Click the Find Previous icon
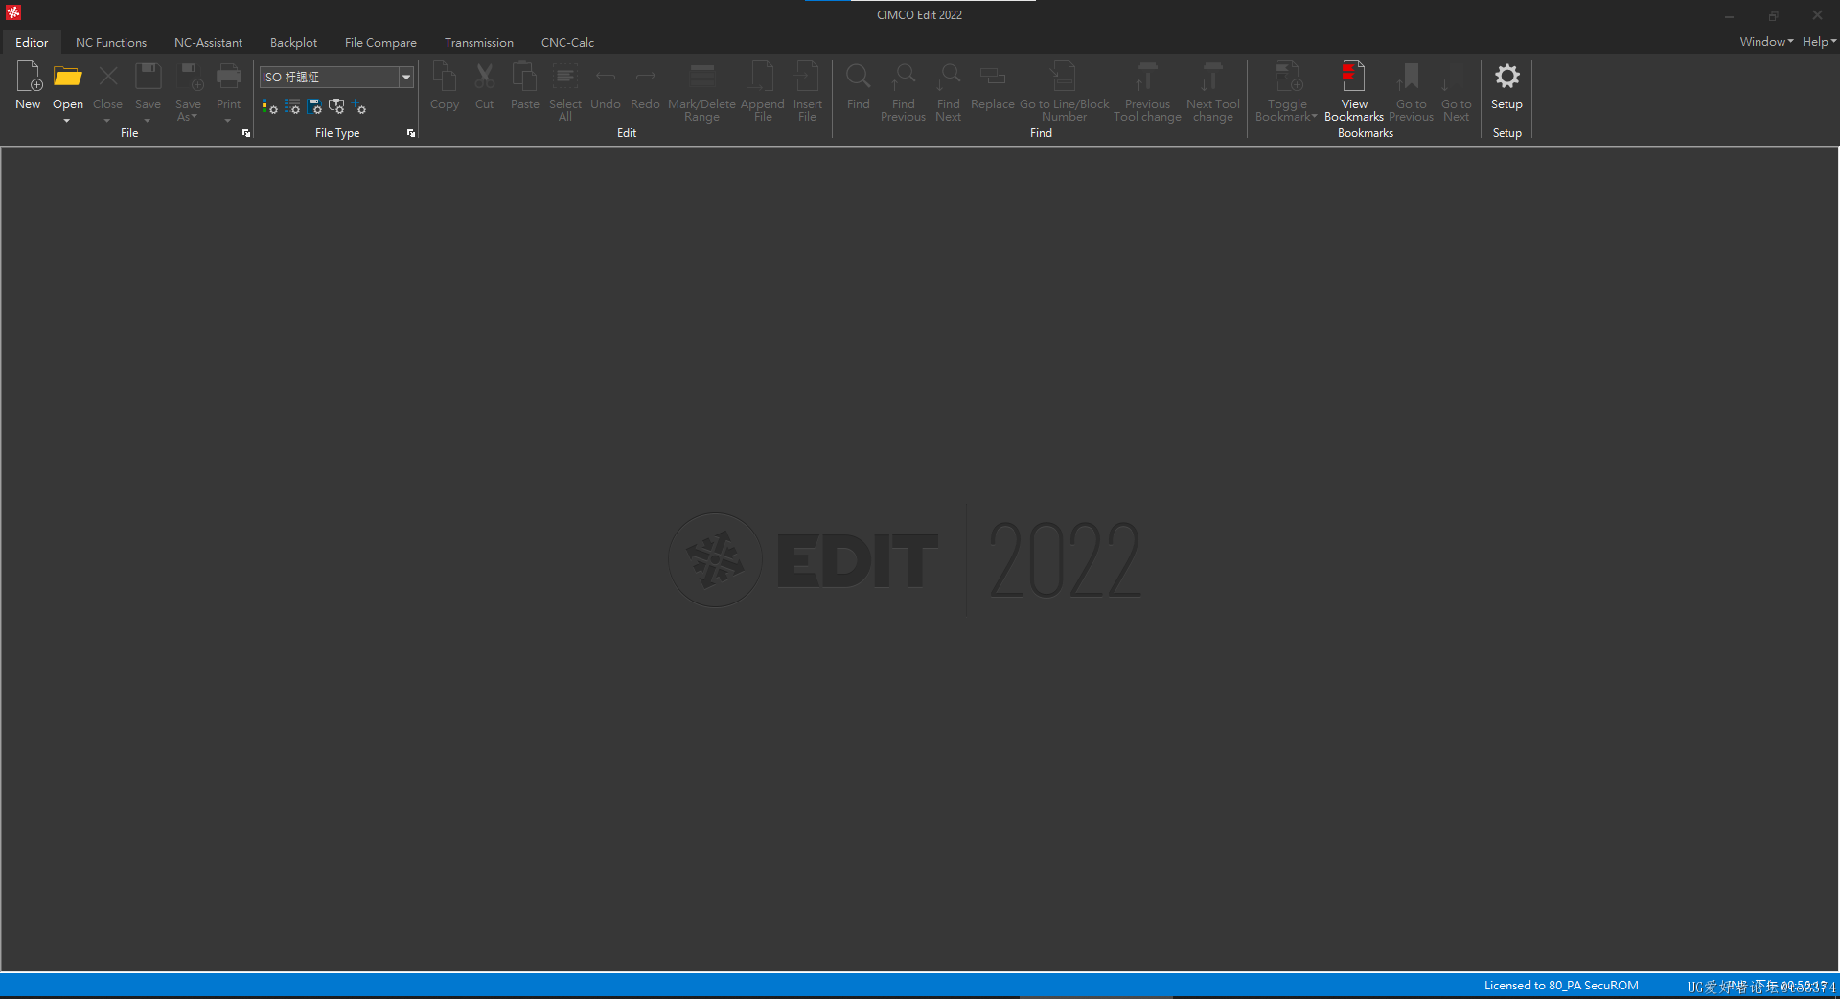 tap(904, 77)
